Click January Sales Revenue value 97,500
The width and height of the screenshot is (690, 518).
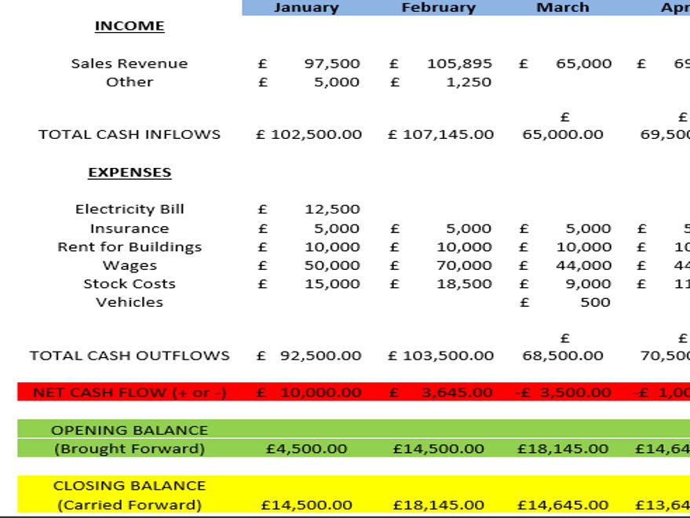[332, 64]
